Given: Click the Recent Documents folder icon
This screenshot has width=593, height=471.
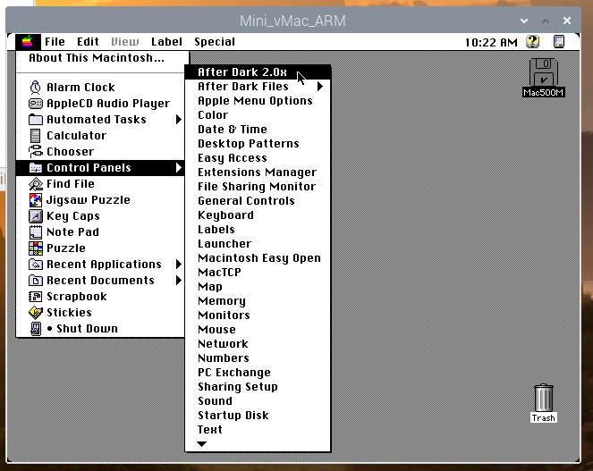Looking at the screenshot, I should pyautogui.click(x=36, y=281).
